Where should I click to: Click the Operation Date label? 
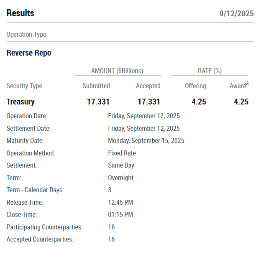(x=27, y=116)
